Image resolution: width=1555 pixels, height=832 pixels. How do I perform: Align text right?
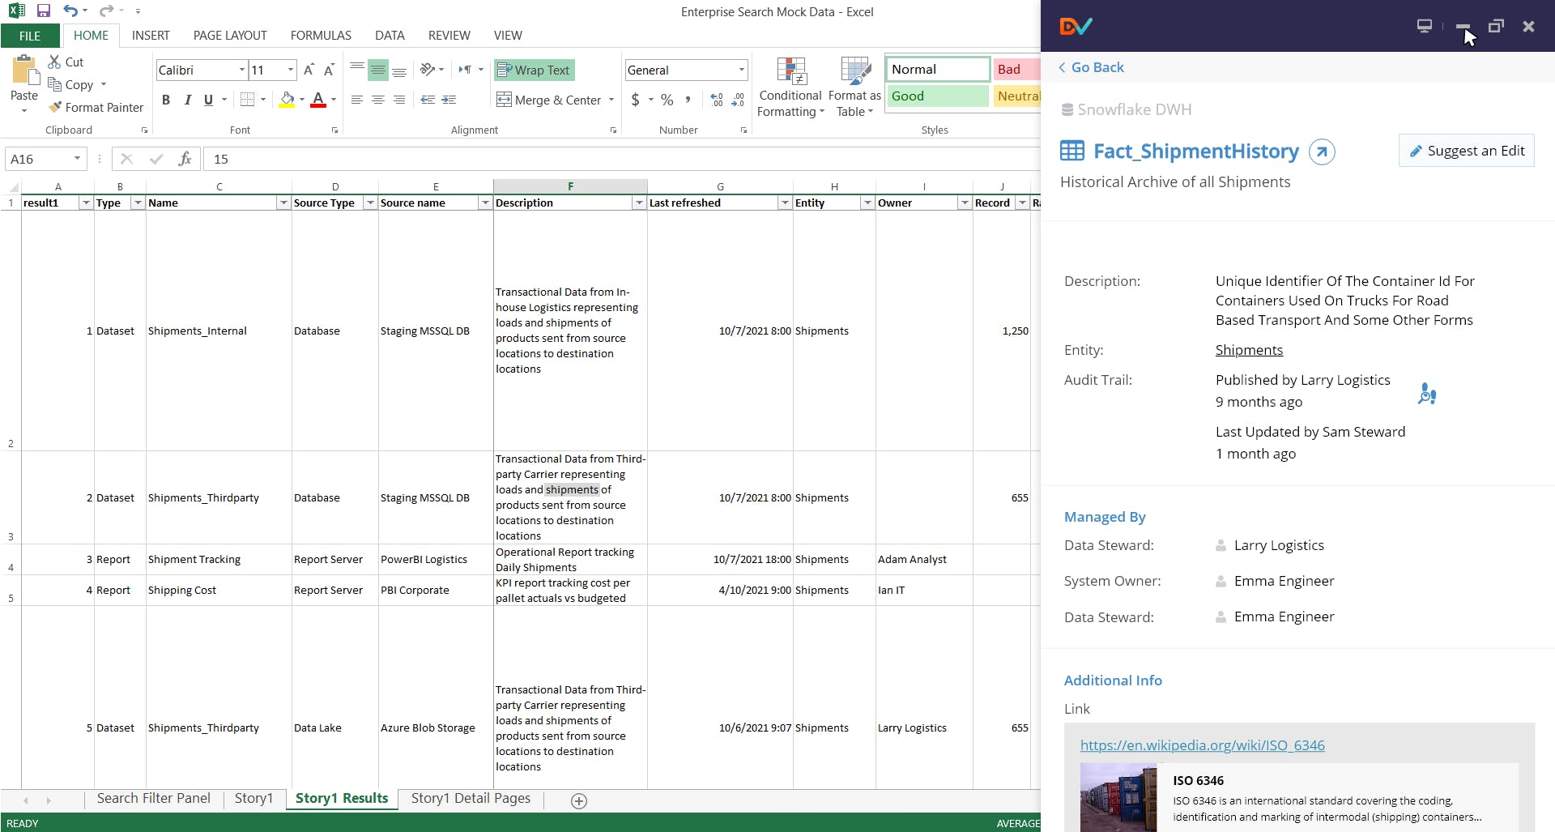(399, 100)
